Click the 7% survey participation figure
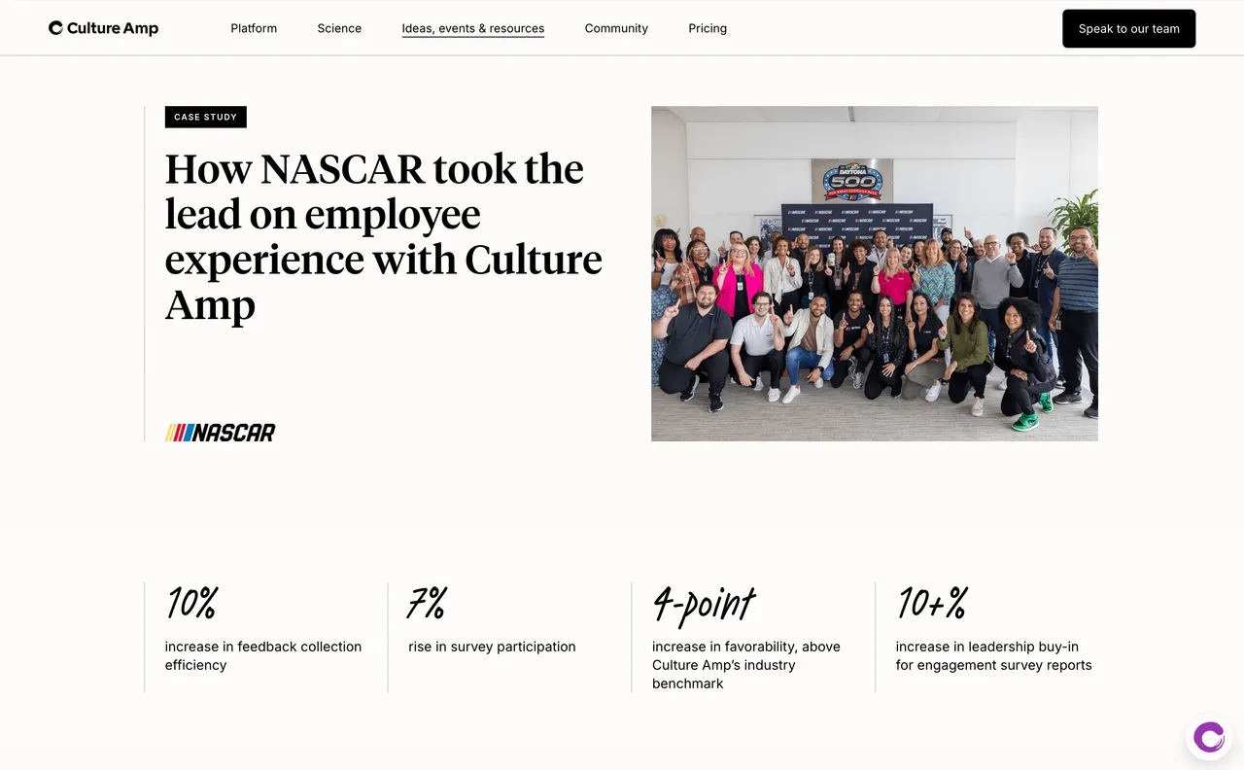The height and width of the screenshot is (770, 1244). coord(427,604)
